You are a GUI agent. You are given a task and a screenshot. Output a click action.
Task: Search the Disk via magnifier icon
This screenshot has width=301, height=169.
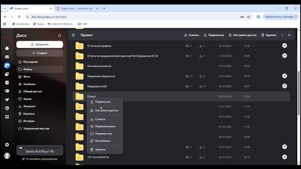coord(60,36)
